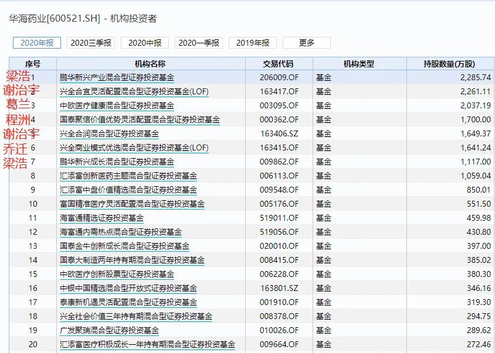Open 国泰聚信价值优势灵活配置混合型证券投资基金 link

coord(140,120)
